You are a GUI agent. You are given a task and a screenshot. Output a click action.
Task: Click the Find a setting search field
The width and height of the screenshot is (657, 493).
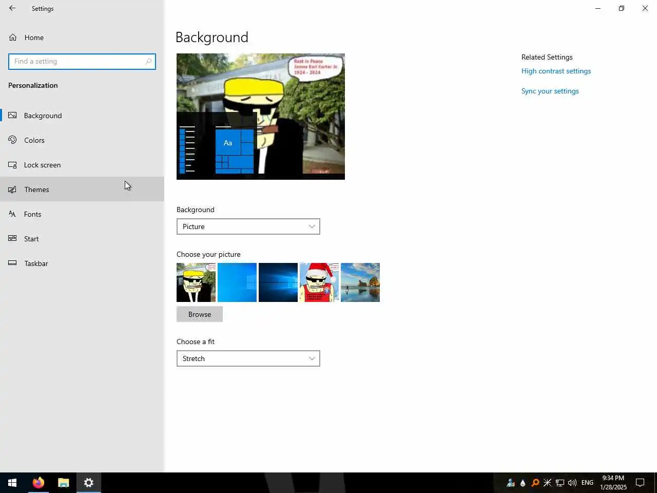pos(82,62)
